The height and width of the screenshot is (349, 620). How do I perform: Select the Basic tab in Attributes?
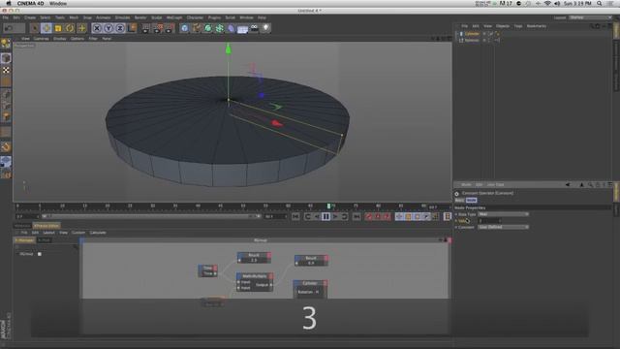459,201
